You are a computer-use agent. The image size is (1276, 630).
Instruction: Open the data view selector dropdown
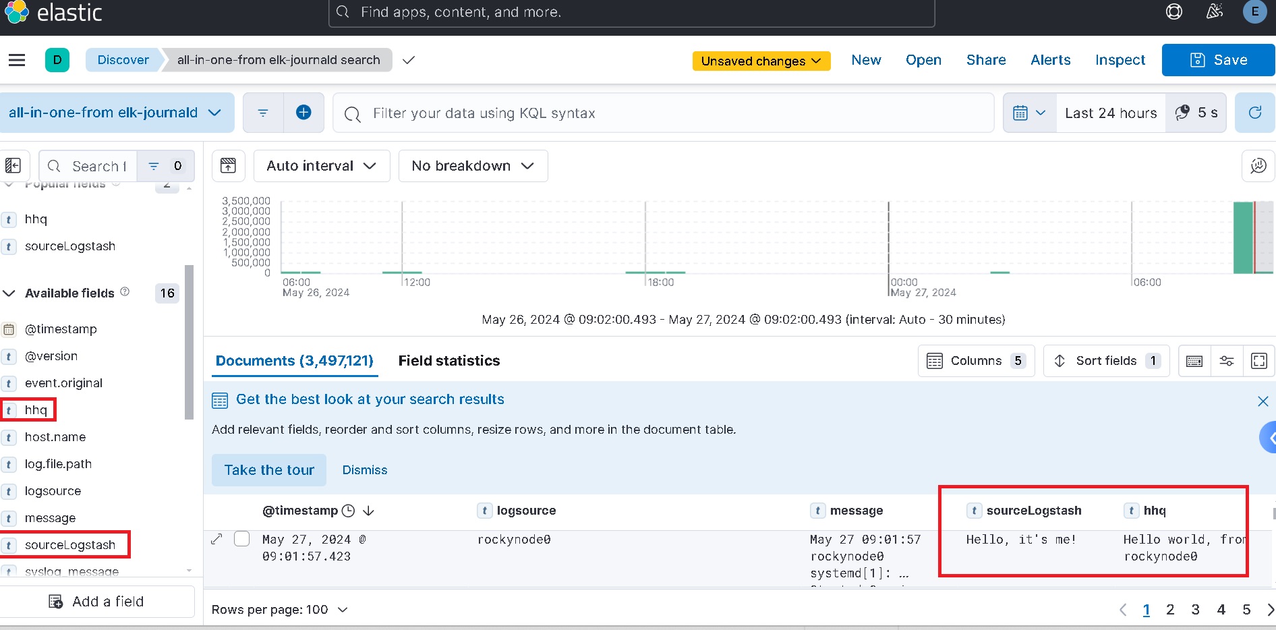(x=115, y=113)
